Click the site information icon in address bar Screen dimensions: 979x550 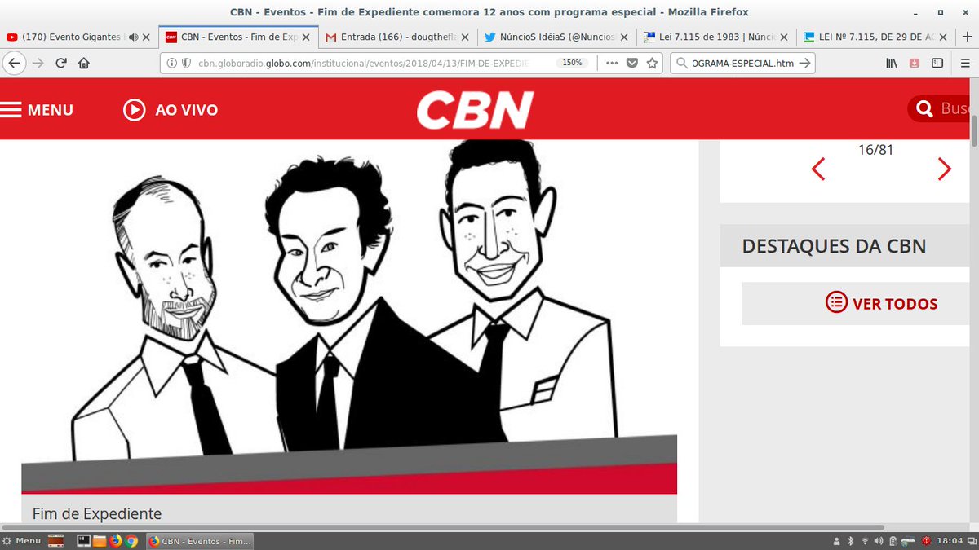click(173, 63)
